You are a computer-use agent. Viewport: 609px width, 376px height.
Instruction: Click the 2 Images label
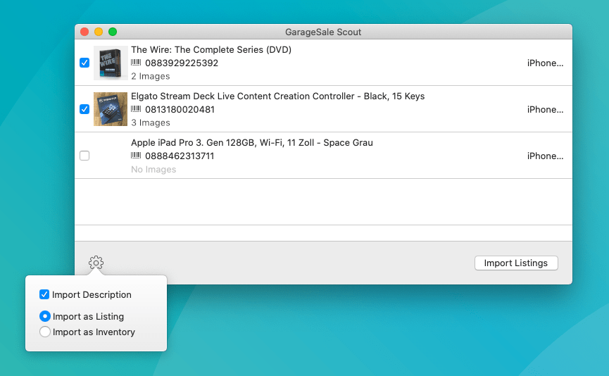point(150,76)
